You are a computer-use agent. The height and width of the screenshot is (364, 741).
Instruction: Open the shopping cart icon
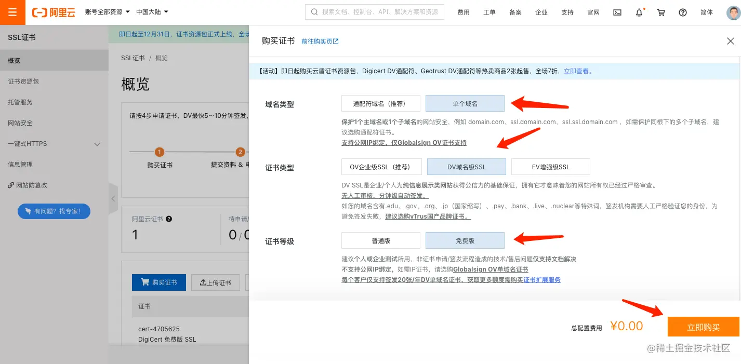click(661, 12)
